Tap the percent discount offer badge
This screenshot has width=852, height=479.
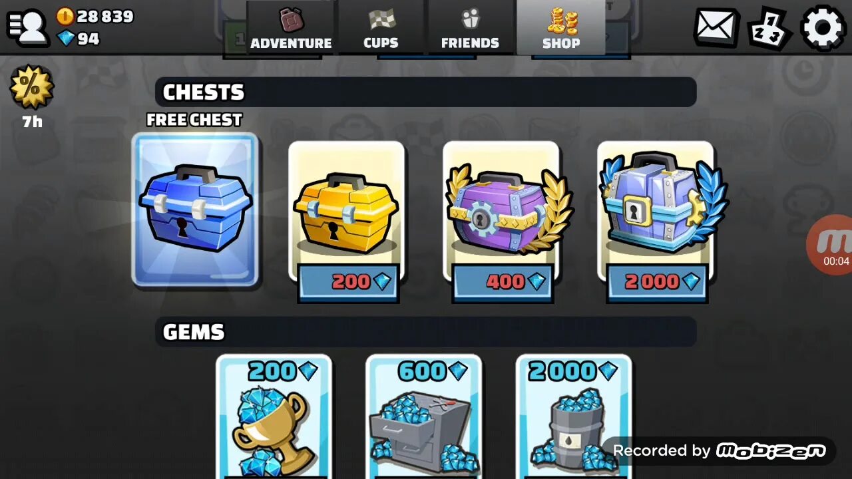coord(31,87)
